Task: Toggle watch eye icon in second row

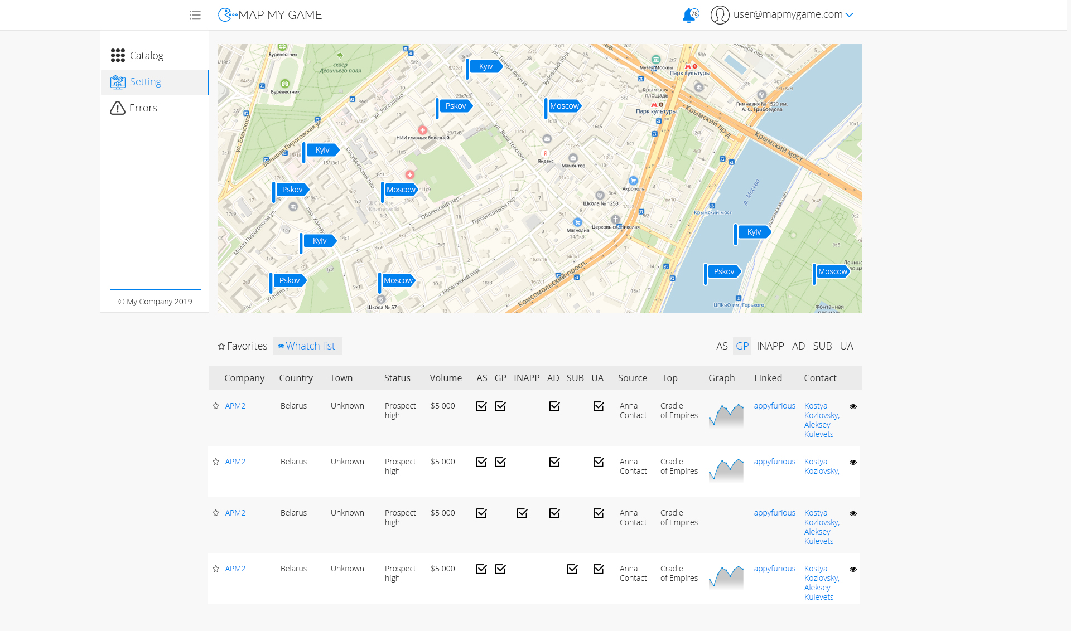Action: coord(853,462)
